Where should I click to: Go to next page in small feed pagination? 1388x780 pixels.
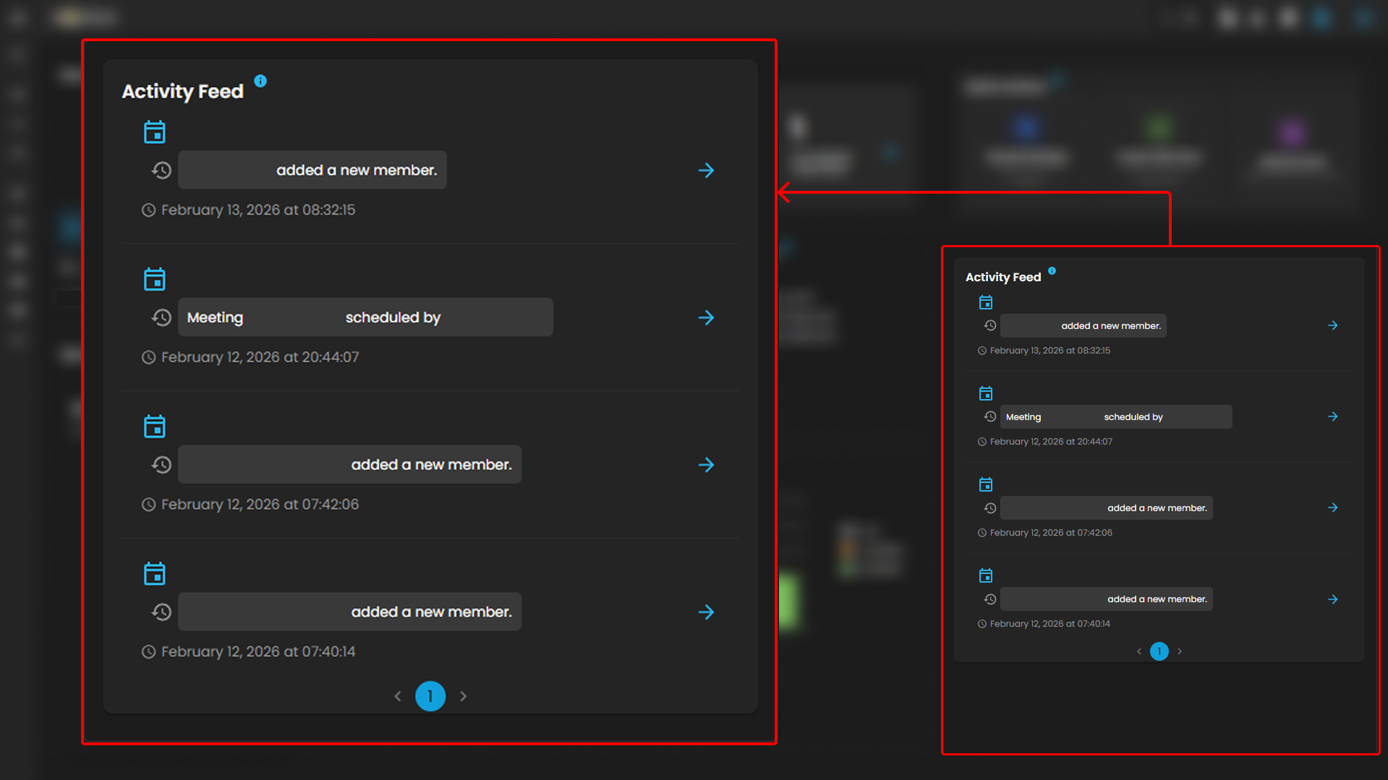(1180, 651)
